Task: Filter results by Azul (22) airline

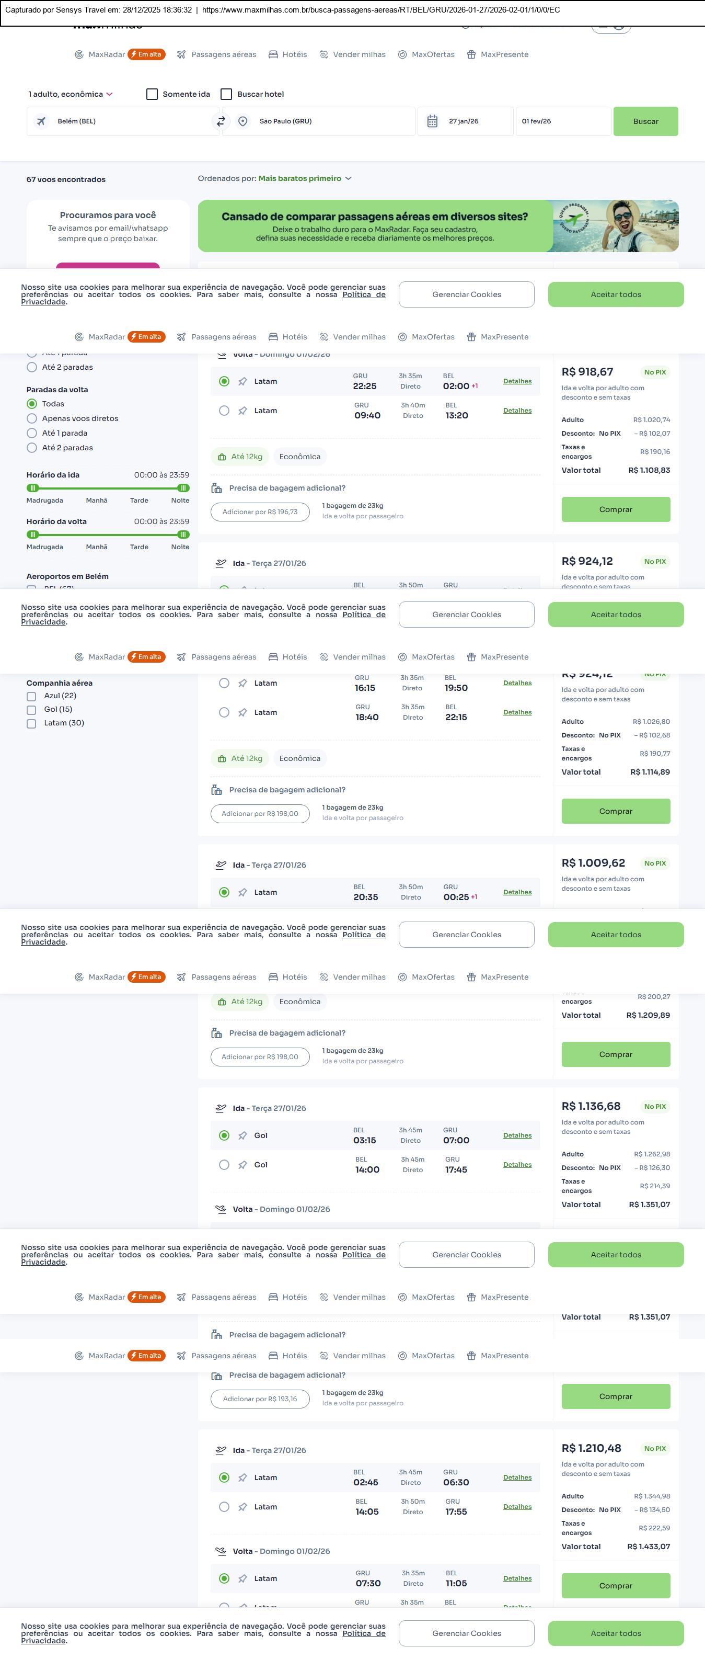Action: point(31,696)
